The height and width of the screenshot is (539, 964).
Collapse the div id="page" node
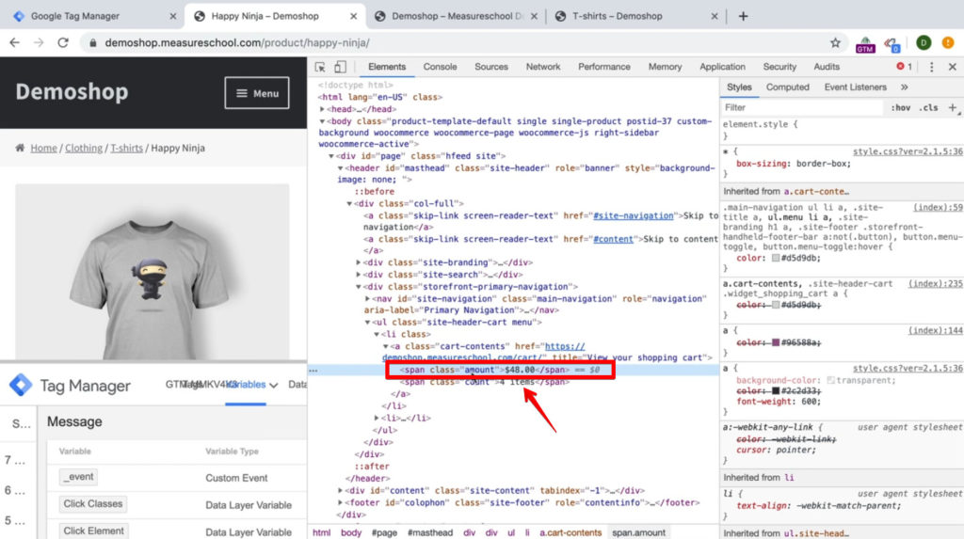[x=330, y=156]
